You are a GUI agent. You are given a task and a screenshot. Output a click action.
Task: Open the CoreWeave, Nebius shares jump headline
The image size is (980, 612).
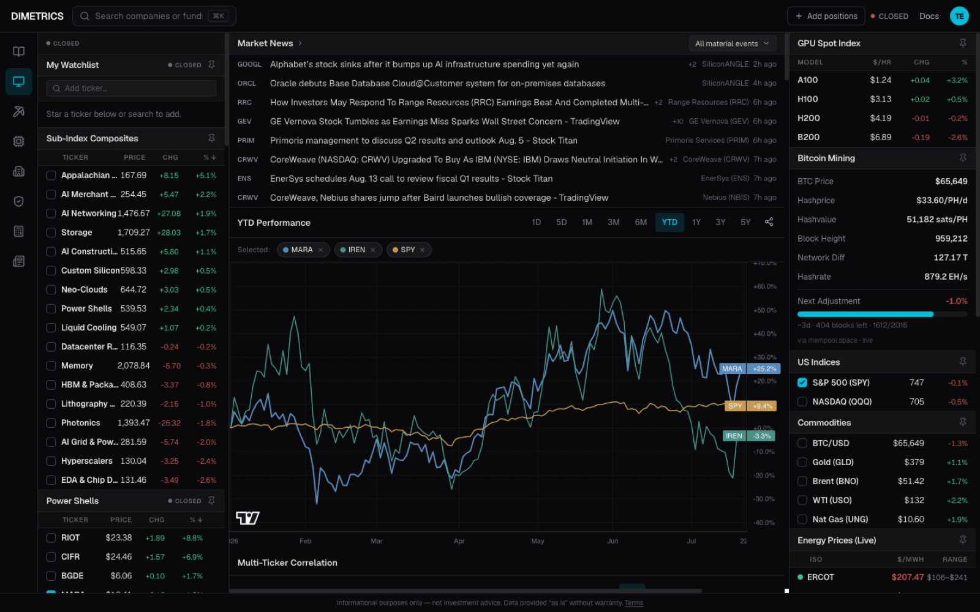click(439, 198)
